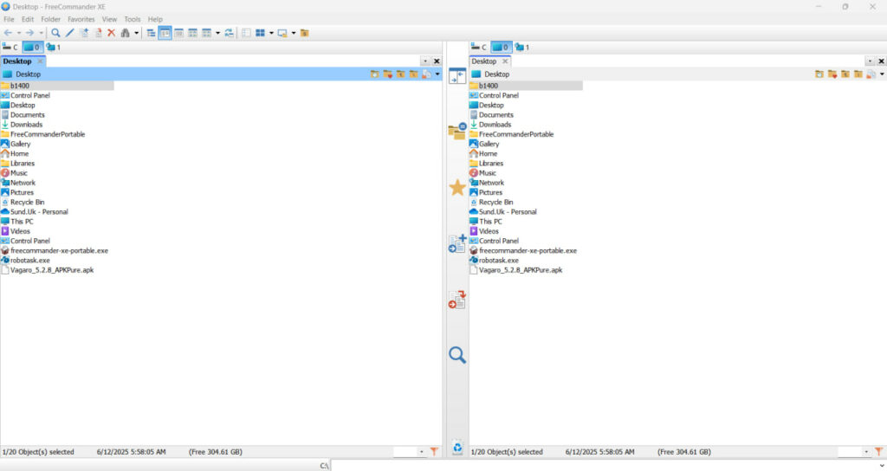Click the folder history clock icon in right panel

point(819,74)
